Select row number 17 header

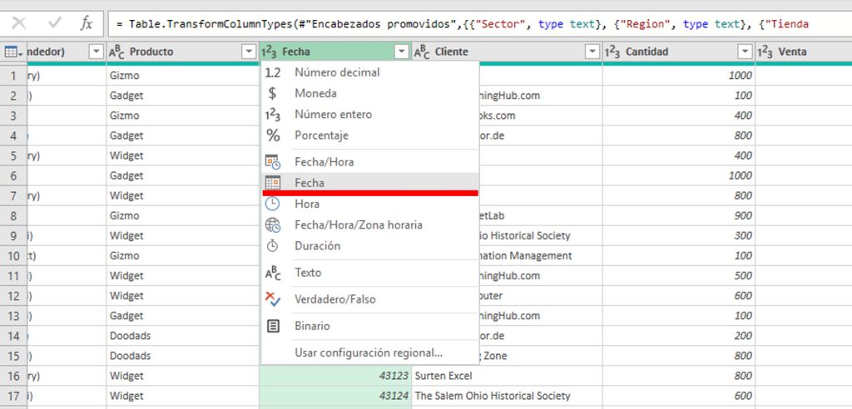point(13,396)
